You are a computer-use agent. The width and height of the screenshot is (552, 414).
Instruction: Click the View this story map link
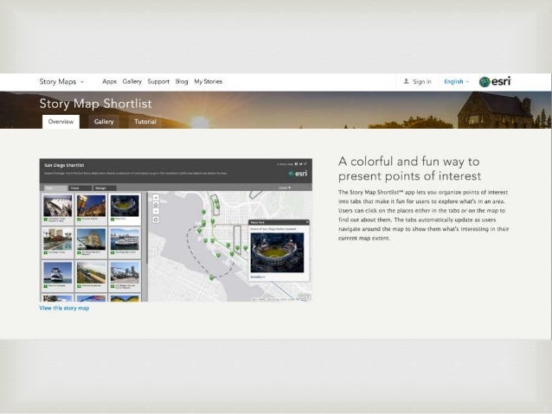[x=64, y=309]
